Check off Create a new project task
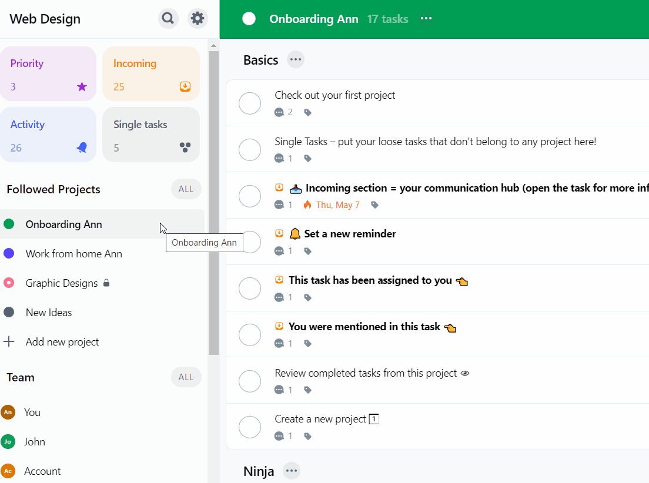Image resolution: width=649 pixels, height=483 pixels. coord(250,427)
